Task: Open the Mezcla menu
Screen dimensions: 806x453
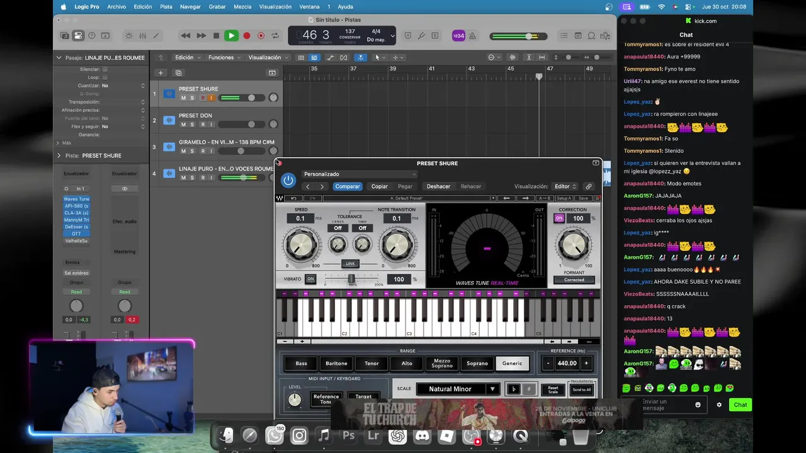Action: click(x=242, y=7)
